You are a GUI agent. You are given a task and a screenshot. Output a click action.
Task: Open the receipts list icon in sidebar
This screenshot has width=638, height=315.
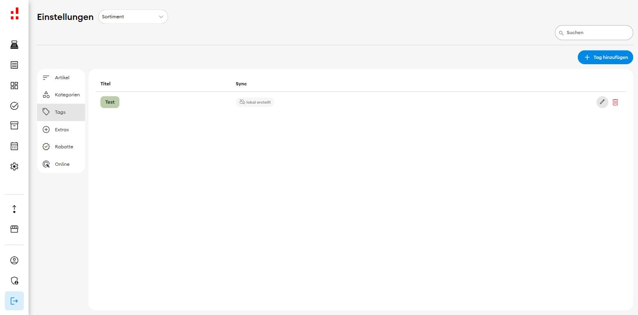pyautogui.click(x=14, y=65)
